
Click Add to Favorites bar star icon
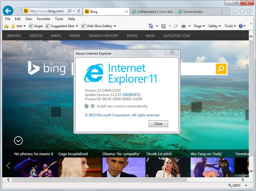[x=6, y=26]
